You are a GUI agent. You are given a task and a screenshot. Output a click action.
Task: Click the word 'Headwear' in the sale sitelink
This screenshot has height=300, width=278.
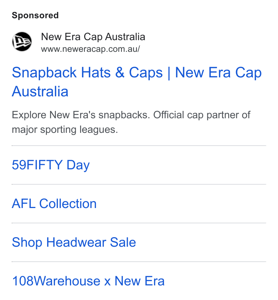76,242
